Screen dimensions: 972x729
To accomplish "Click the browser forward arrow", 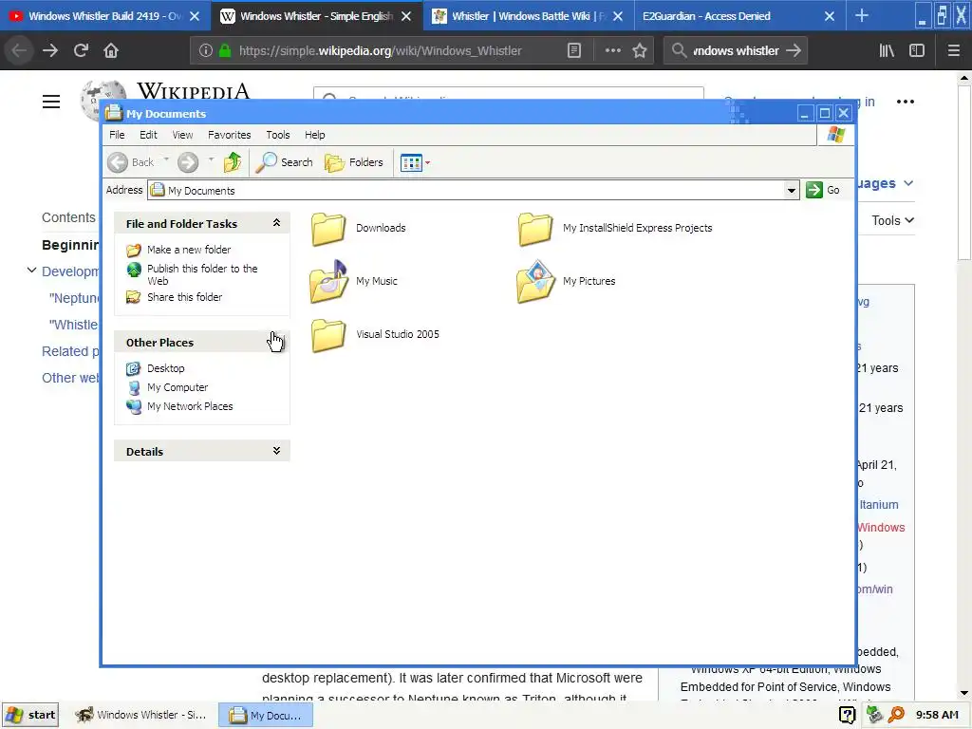I will tap(50, 51).
